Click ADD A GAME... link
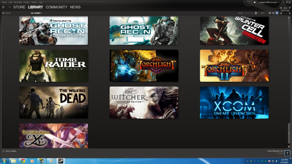This screenshot has width=292, height=164. coord(11,151)
